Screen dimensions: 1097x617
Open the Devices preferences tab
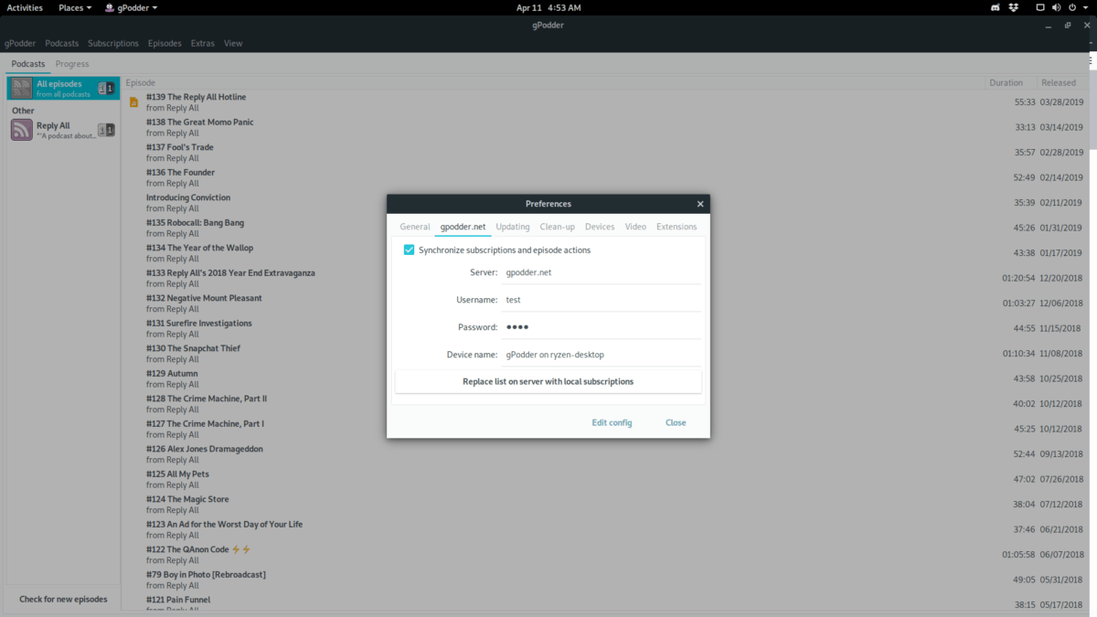coord(600,227)
